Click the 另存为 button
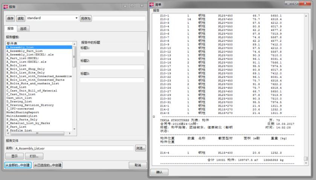316x180 pixels. coord(85,18)
